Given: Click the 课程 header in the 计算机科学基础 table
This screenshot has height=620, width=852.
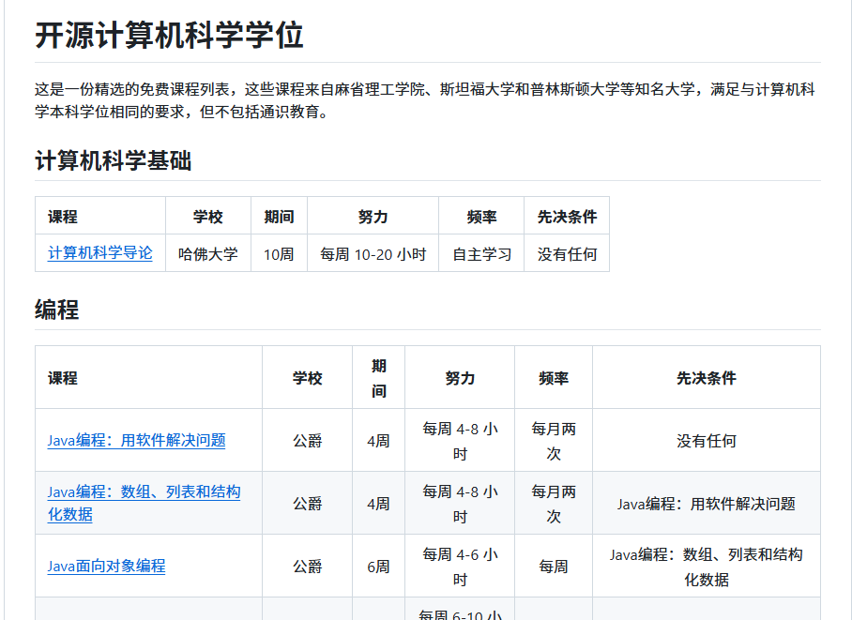Looking at the screenshot, I should 63,217.
